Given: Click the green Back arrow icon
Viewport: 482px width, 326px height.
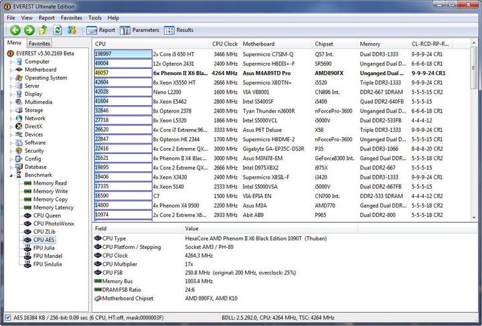Looking at the screenshot, I should click(x=15, y=30).
